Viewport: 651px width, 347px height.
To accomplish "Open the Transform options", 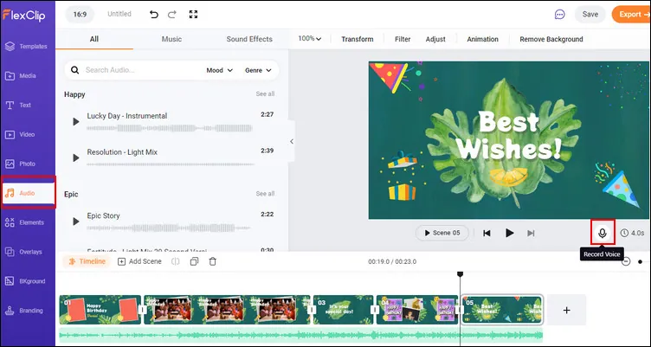I will [x=357, y=39].
